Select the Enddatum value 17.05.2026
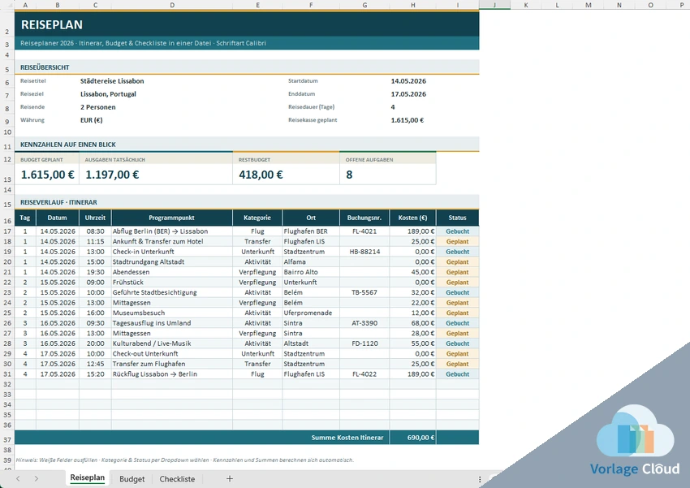 [x=408, y=94]
